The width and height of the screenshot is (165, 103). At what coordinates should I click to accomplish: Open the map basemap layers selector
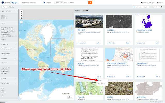[x=70, y=97]
